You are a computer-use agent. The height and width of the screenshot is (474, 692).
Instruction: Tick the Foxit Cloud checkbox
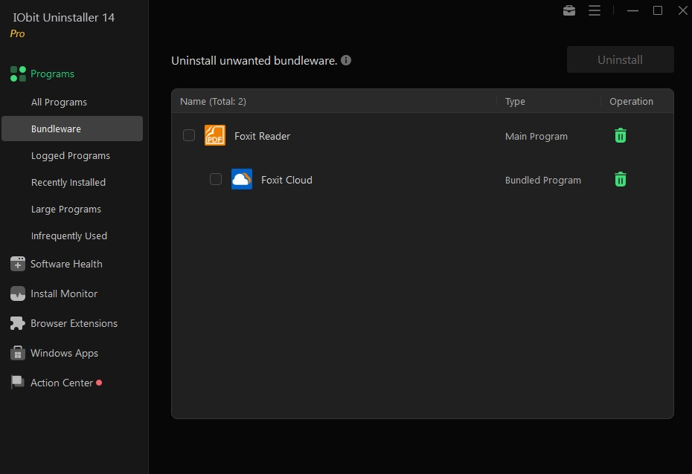click(x=216, y=179)
